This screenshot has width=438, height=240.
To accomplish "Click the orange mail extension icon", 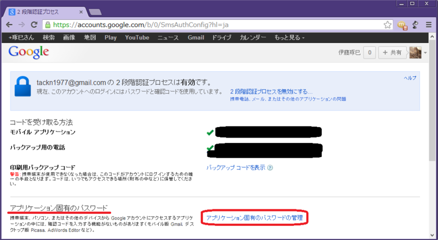I will 402,25.
